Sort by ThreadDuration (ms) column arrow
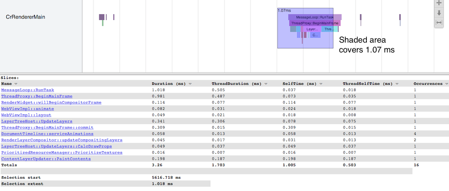 coord(267,83)
